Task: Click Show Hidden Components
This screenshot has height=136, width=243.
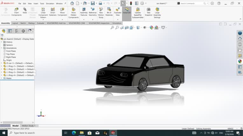Action: pyautogui.click(x=73, y=13)
